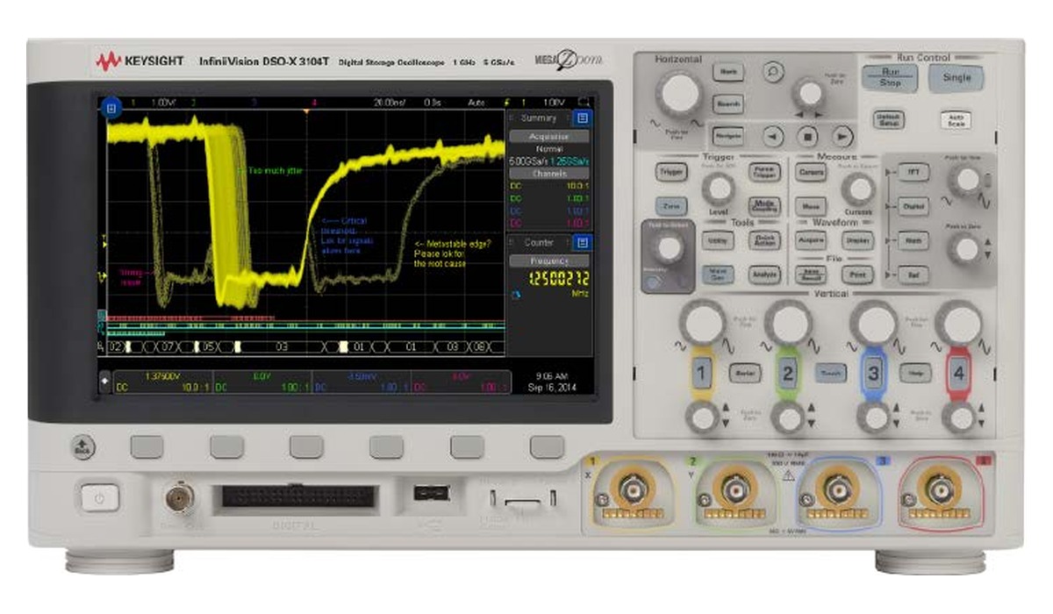
Task: Click the navigate forward arrow key
Action: [842, 136]
